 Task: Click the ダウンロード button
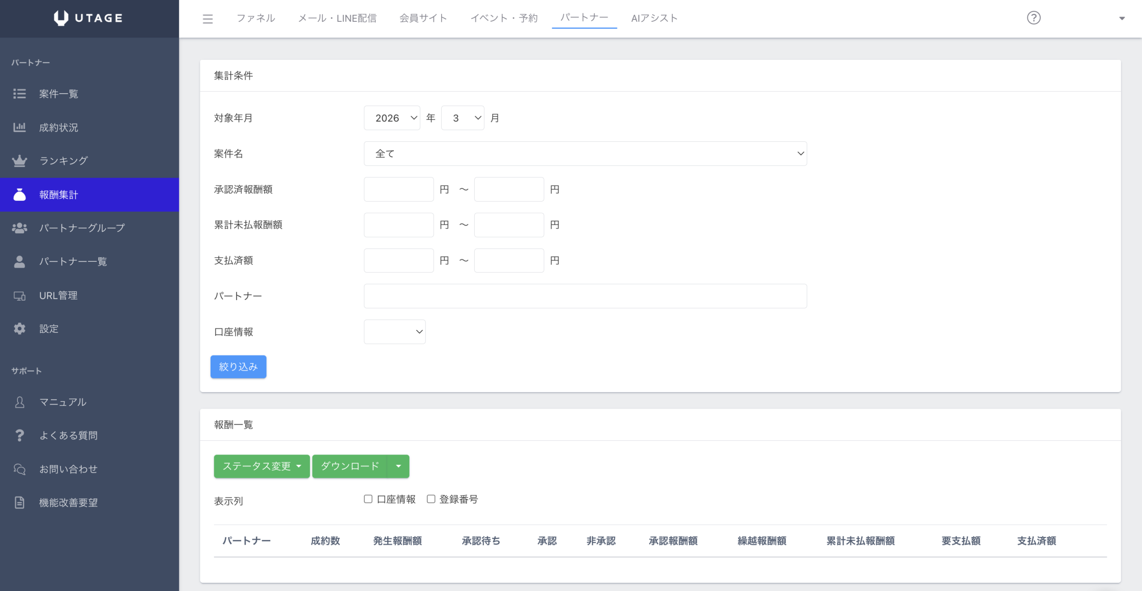[x=350, y=466]
